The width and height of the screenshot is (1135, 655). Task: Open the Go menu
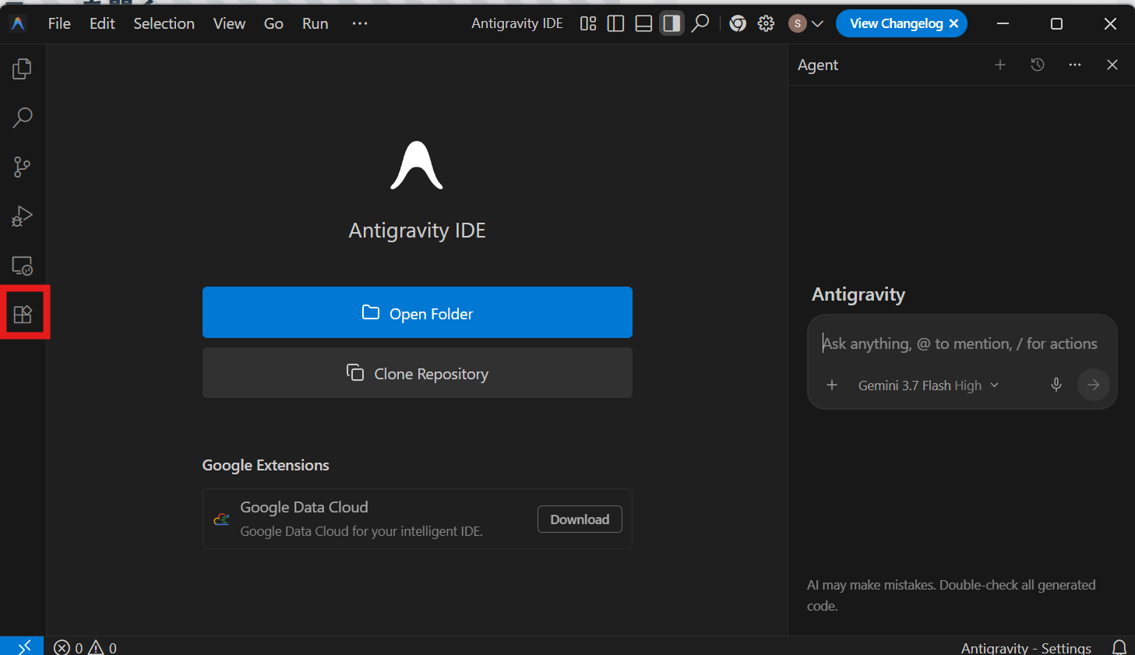pos(273,23)
